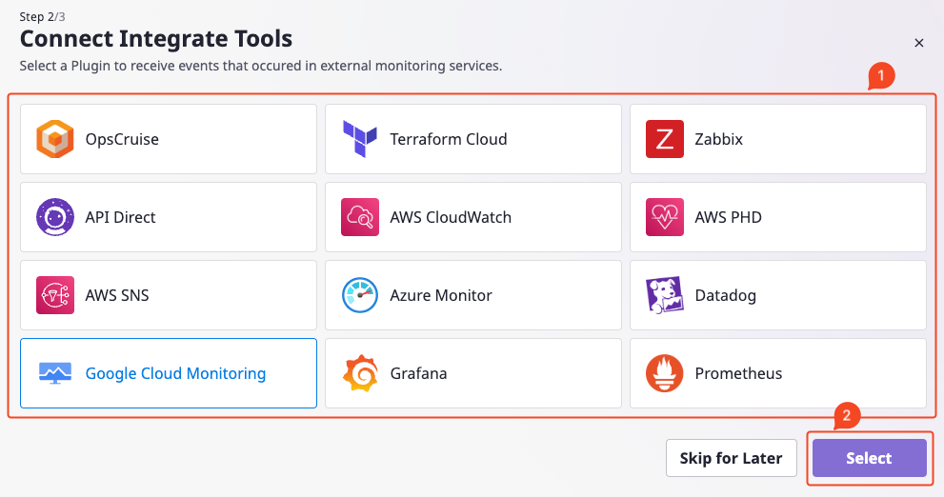Image resolution: width=944 pixels, height=497 pixels.
Task: Click the Google Cloud Monitoring screen icon
Action: point(55,373)
